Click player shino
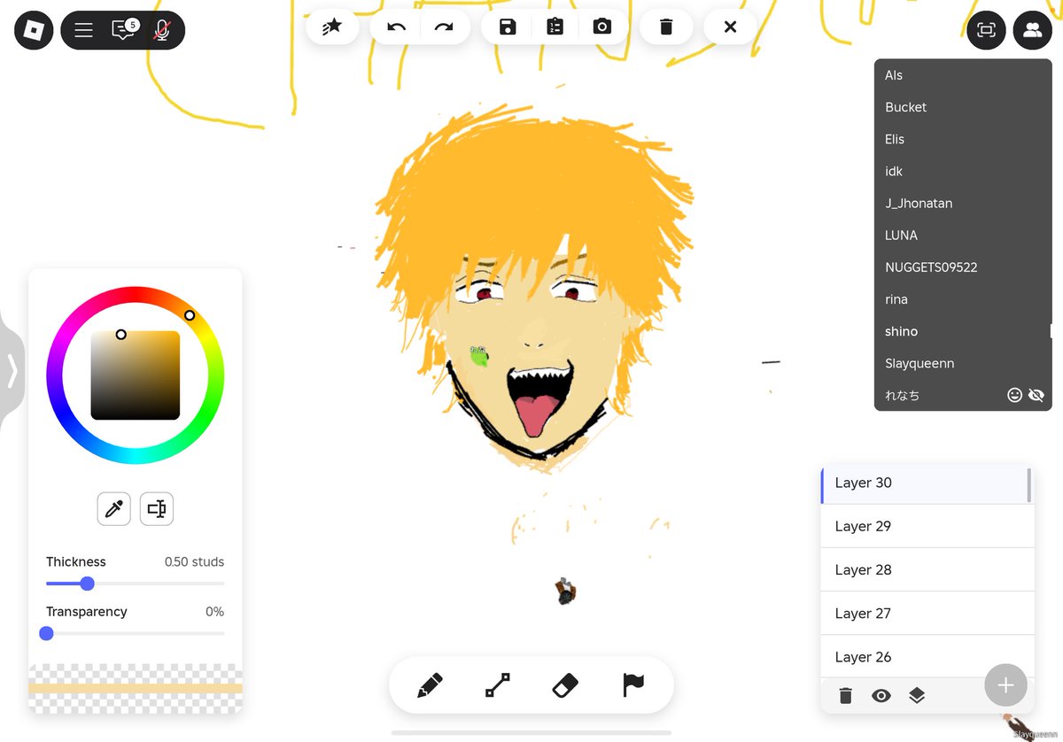 (x=963, y=331)
